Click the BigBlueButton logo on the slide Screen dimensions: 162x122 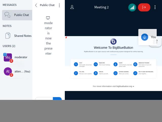pyautogui.click(x=113, y=41)
